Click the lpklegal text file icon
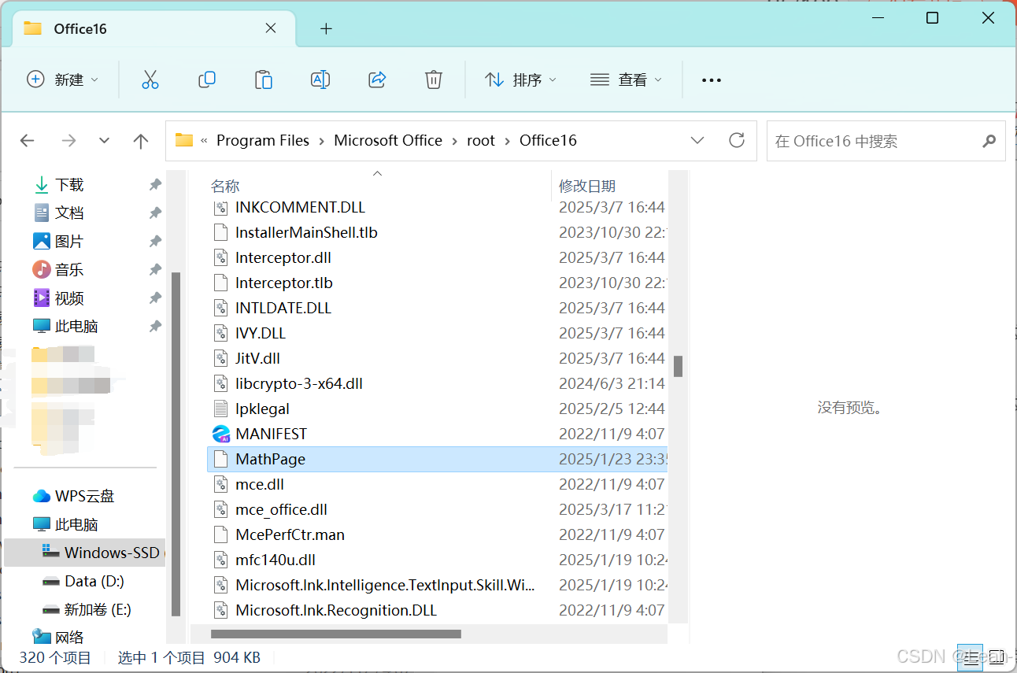1017x673 pixels. pyautogui.click(x=221, y=409)
